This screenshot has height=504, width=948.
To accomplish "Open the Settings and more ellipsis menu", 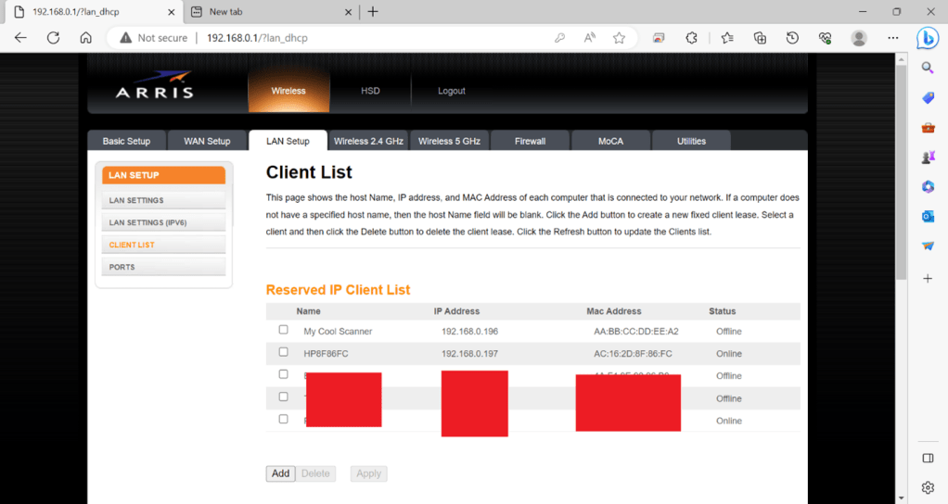I will [x=892, y=38].
